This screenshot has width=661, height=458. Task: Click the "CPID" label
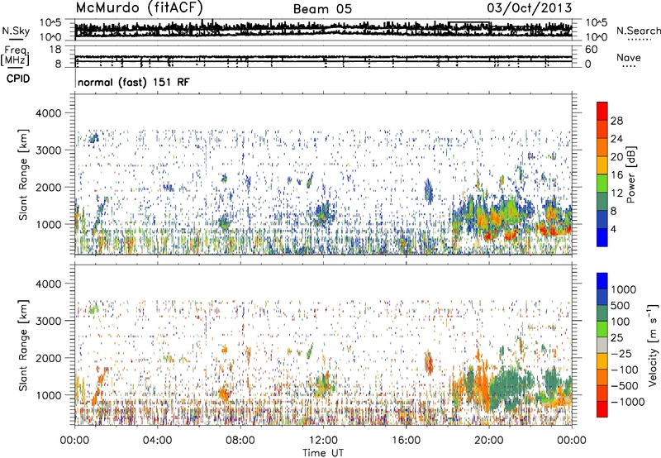point(18,79)
